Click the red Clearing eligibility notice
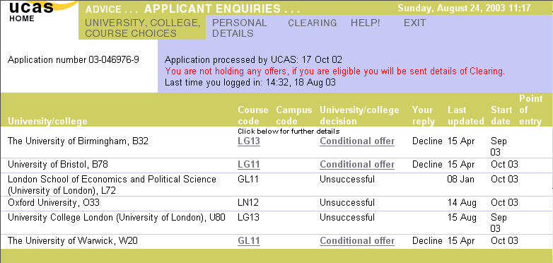553x263 pixels. [x=334, y=71]
